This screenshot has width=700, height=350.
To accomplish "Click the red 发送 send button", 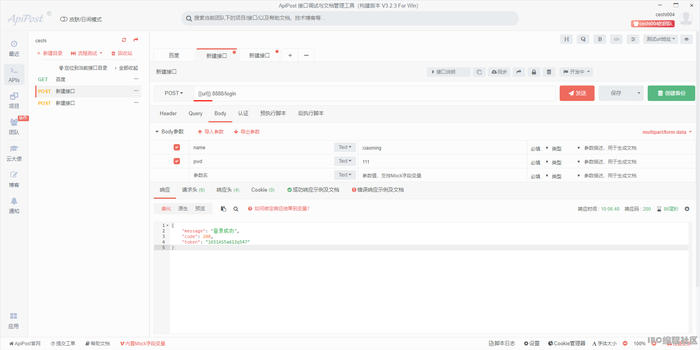I will click(x=577, y=93).
